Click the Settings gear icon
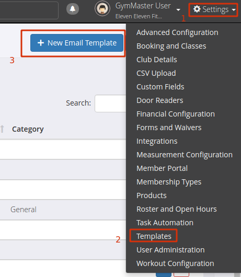 coord(197,9)
